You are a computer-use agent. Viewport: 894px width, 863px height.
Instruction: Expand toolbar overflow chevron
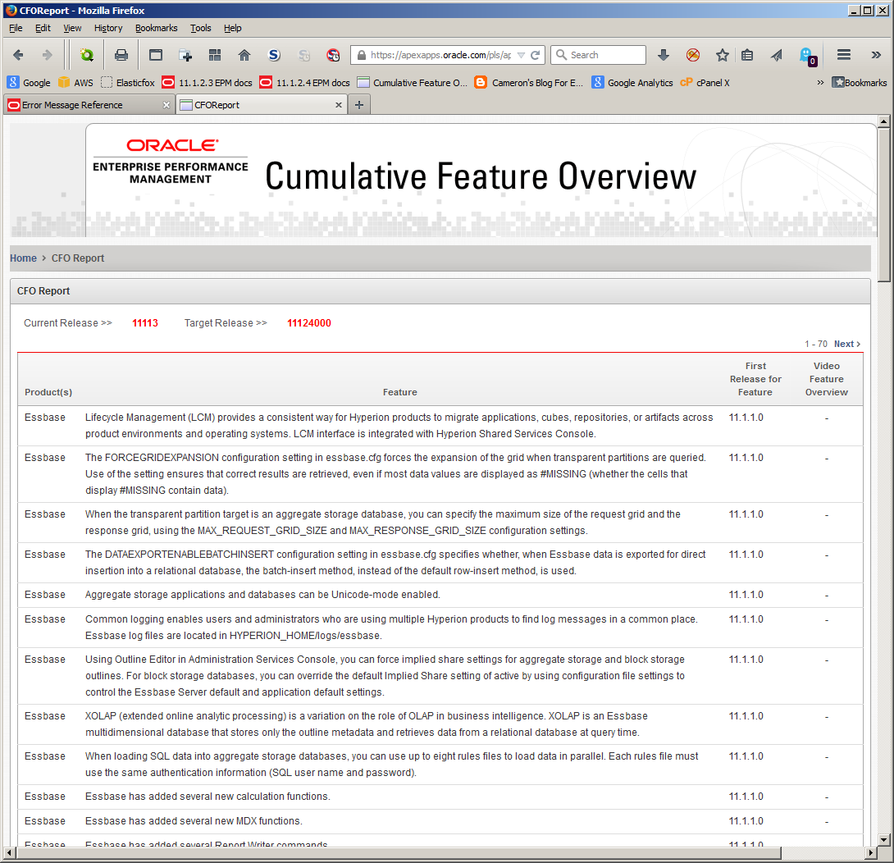(876, 55)
